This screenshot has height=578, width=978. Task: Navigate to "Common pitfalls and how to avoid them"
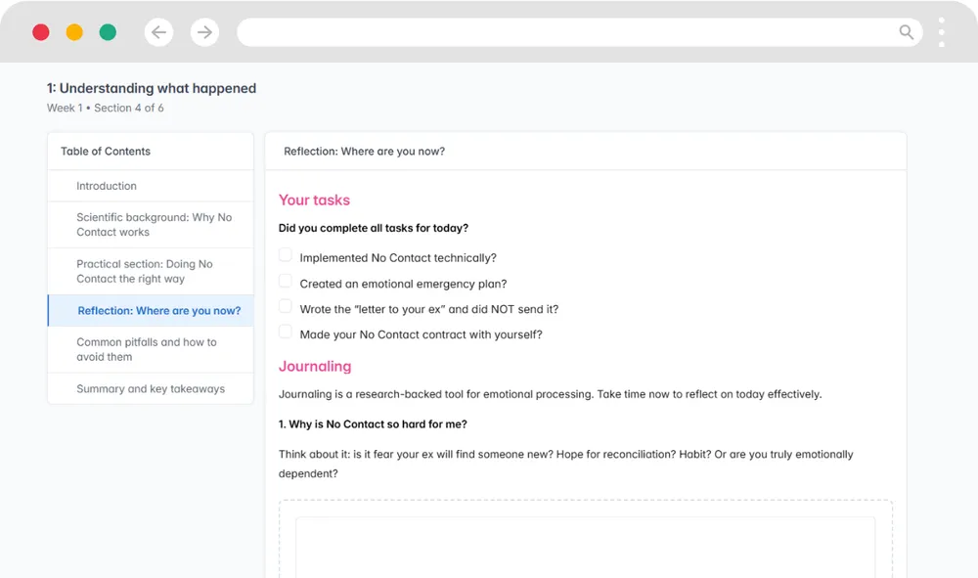pyautogui.click(x=147, y=349)
